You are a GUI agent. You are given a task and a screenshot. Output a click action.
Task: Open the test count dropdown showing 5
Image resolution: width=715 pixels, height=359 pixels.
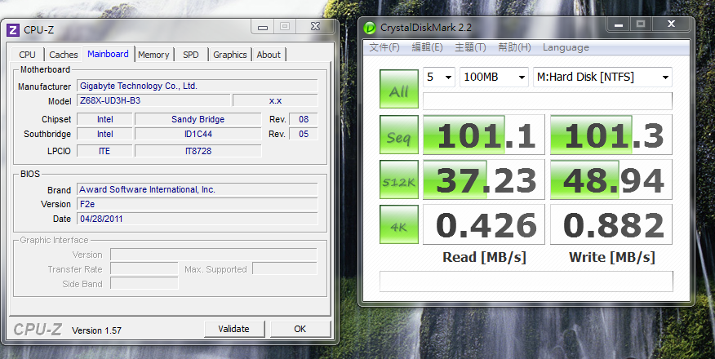pyautogui.click(x=439, y=77)
